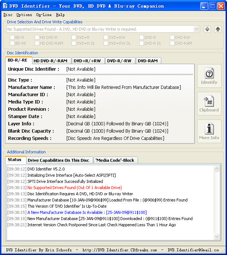Click the Gmail address in status bar
The height and width of the screenshot is (255, 227).
pos(193,250)
